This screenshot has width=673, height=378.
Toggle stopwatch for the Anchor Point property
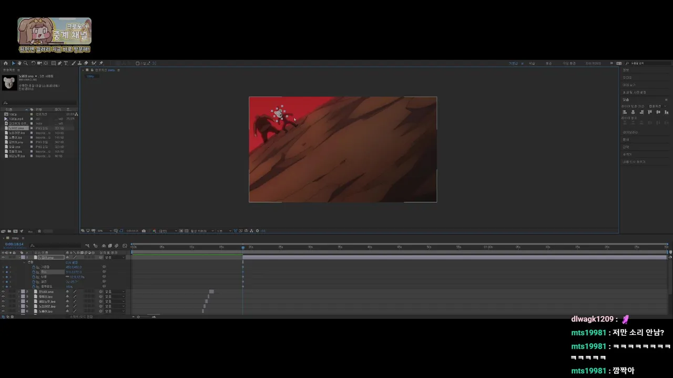pyautogui.click(x=34, y=267)
